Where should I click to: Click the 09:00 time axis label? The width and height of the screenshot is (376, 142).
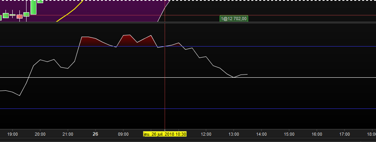[123, 135]
